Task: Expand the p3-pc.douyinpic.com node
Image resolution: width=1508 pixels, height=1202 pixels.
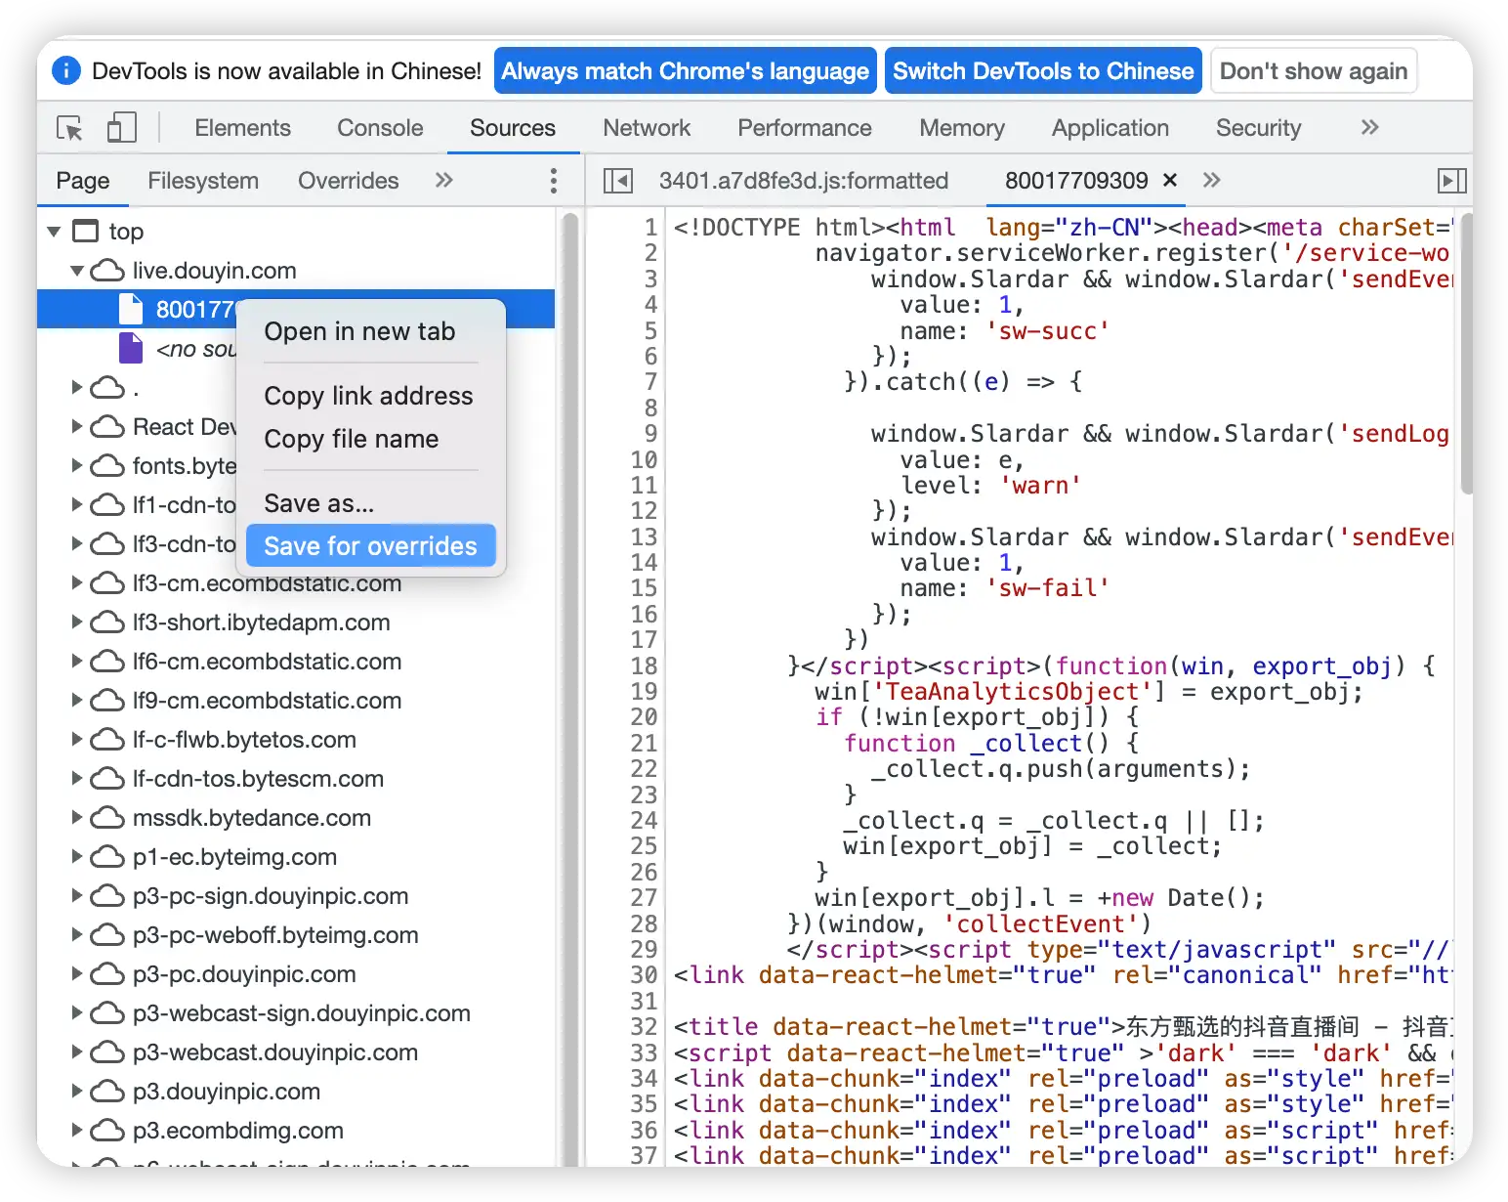Action: [x=77, y=974]
